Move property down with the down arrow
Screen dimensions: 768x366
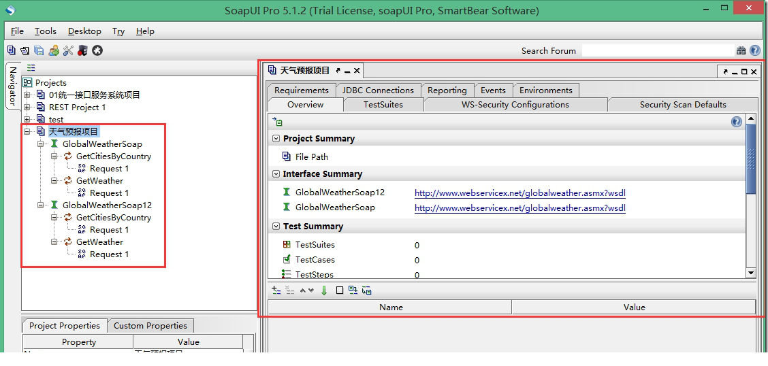tap(311, 290)
